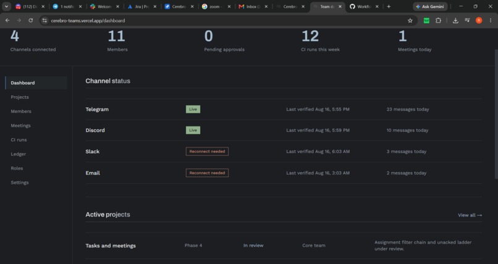The height and width of the screenshot is (264, 498).
Task: Open View all active projects link
Action: pyautogui.click(x=470, y=215)
